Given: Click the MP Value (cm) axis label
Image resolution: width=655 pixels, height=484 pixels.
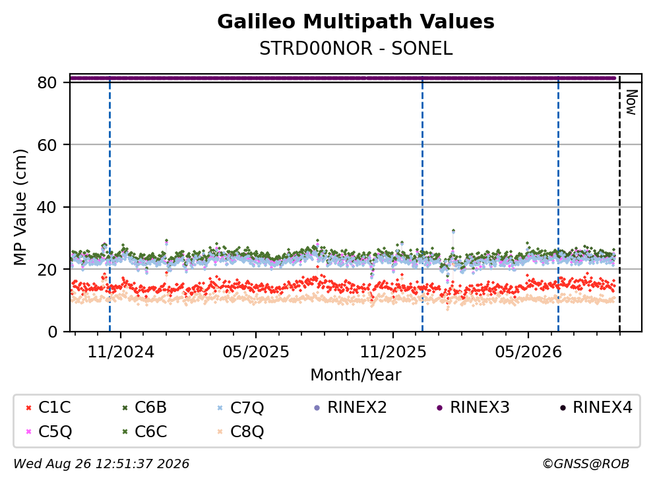Looking at the screenshot, I should 20,207.
